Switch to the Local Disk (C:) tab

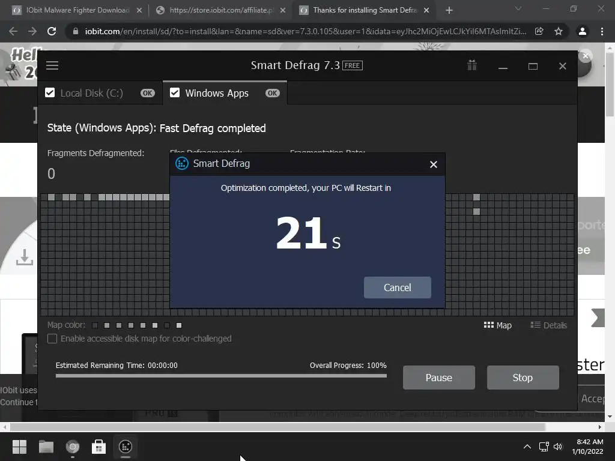[x=100, y=93]
